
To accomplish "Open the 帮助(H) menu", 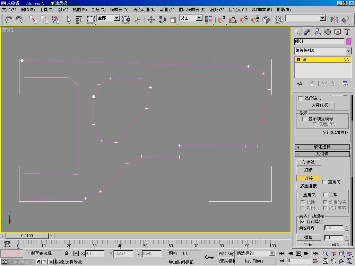I will (x=284, y=10).
